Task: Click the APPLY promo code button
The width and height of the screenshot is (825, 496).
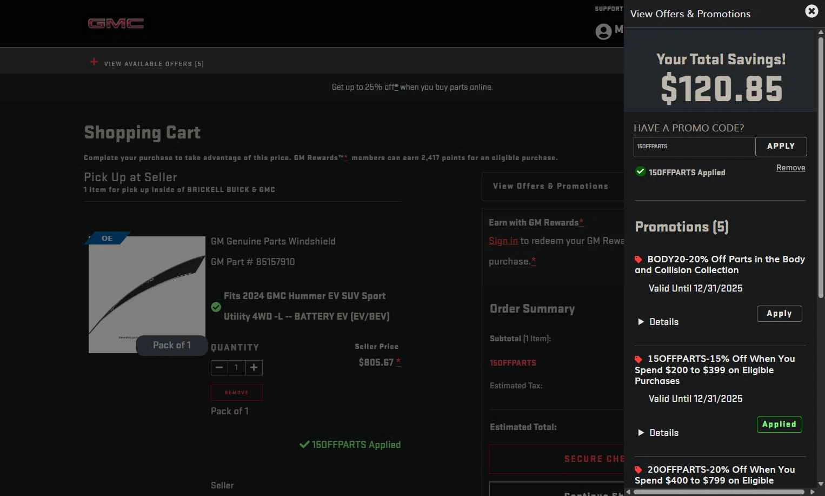Action: (781, 147)
